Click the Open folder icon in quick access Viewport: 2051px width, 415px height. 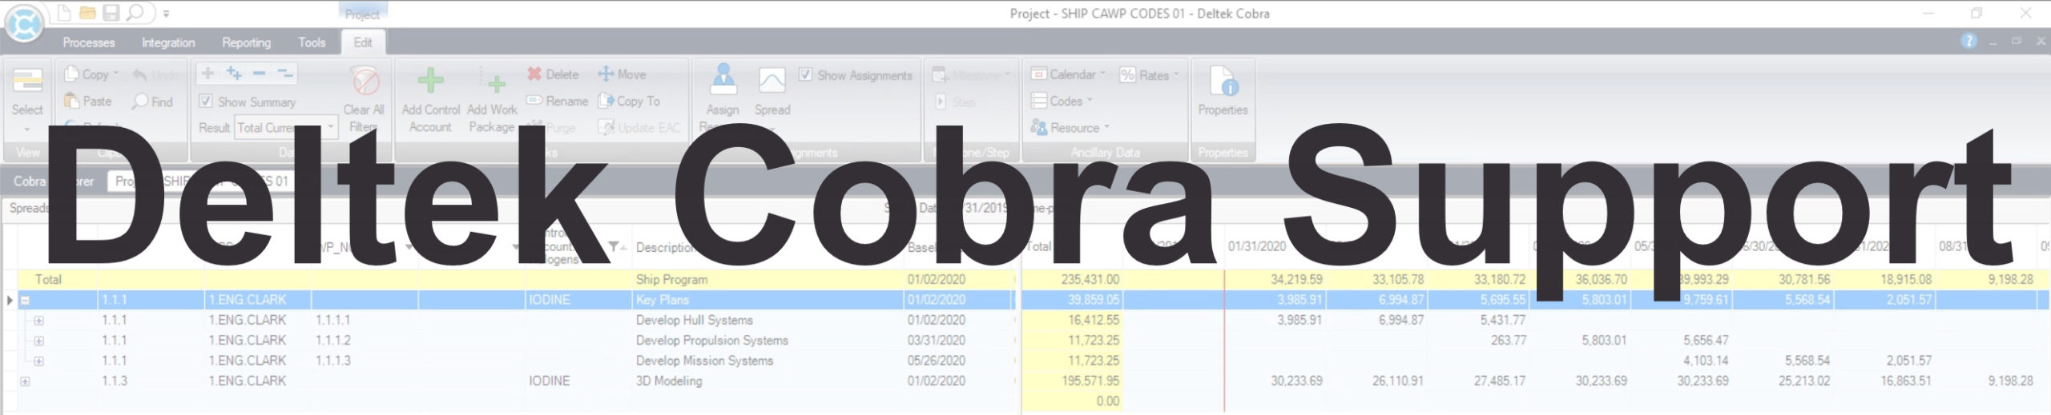coord(87,13)
